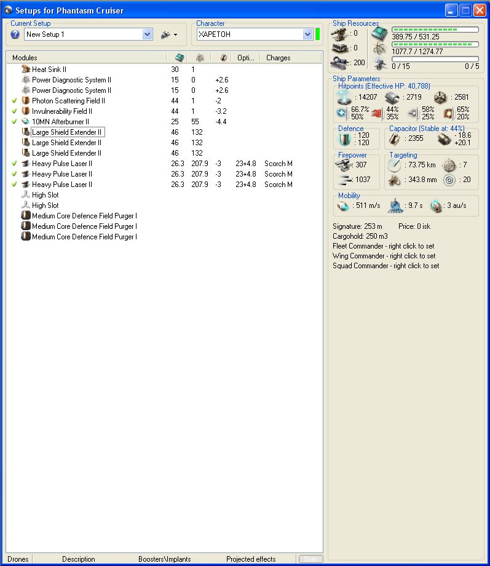Click first Medium Core Defence Field Purger icon
The image size is (490, 566).
pyautogui.click(x=26, y=215)
